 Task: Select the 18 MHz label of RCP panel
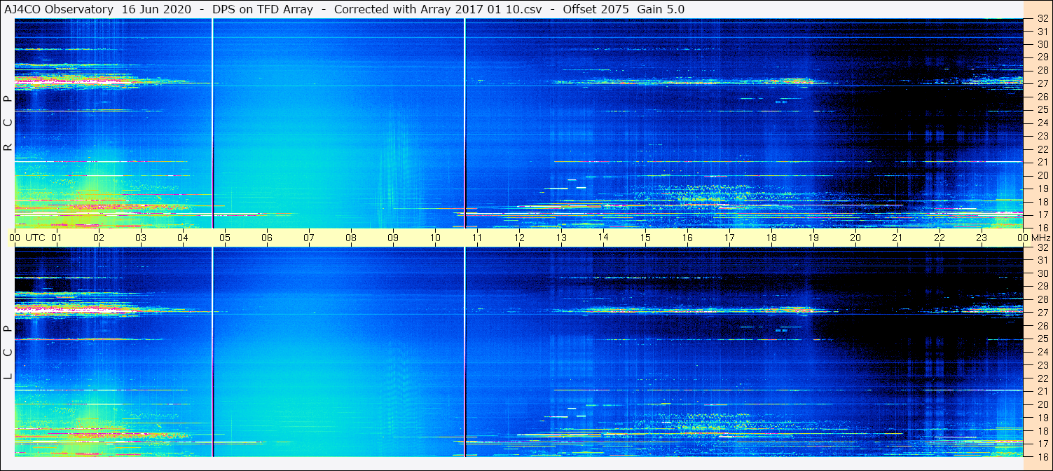click(x=1042, y=201)
